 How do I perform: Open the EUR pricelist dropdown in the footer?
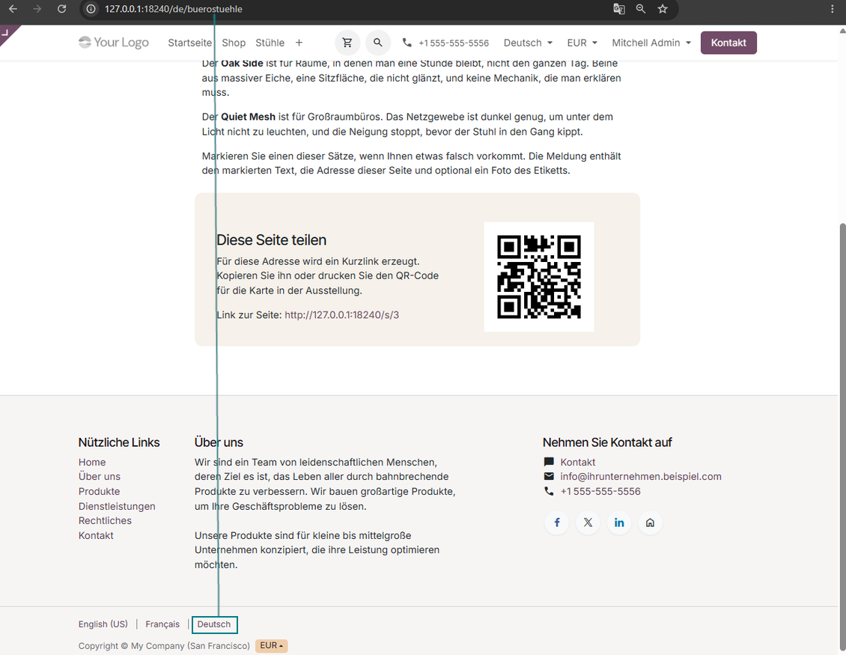point(271,645)
